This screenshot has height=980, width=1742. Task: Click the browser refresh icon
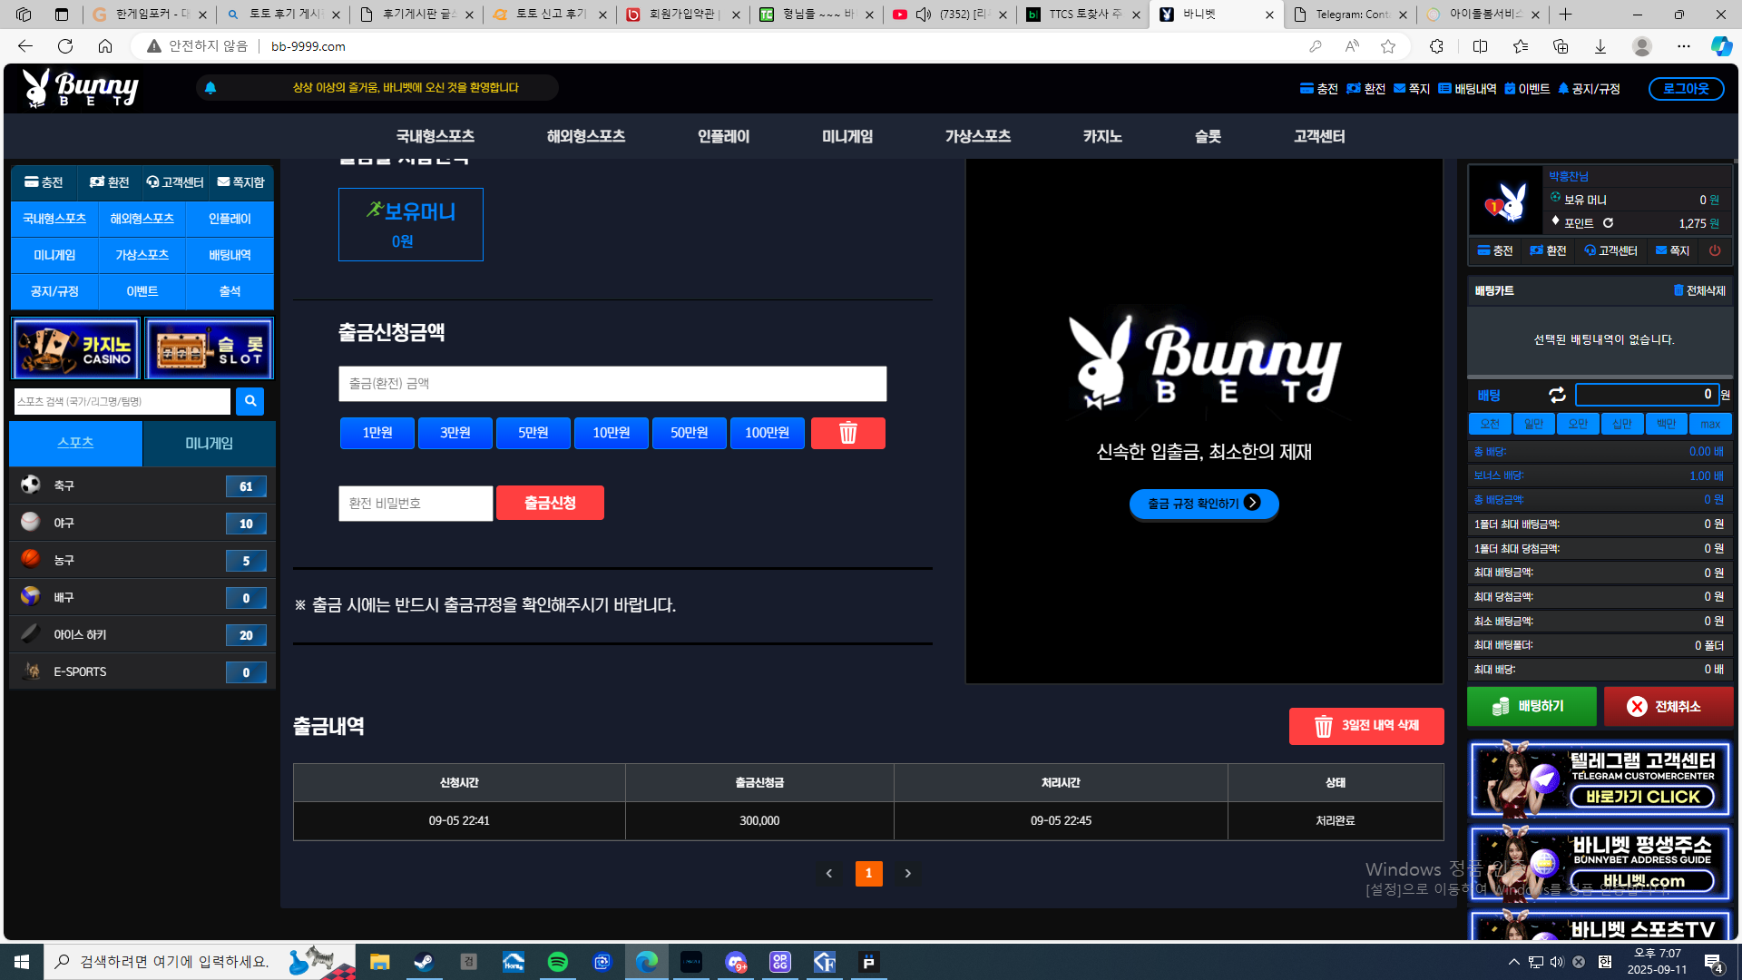click(x=65, y=46)
